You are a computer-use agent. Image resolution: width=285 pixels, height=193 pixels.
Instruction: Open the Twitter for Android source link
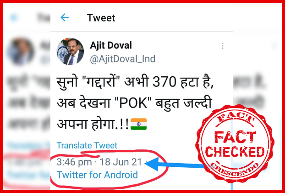[x=97, y=175]
